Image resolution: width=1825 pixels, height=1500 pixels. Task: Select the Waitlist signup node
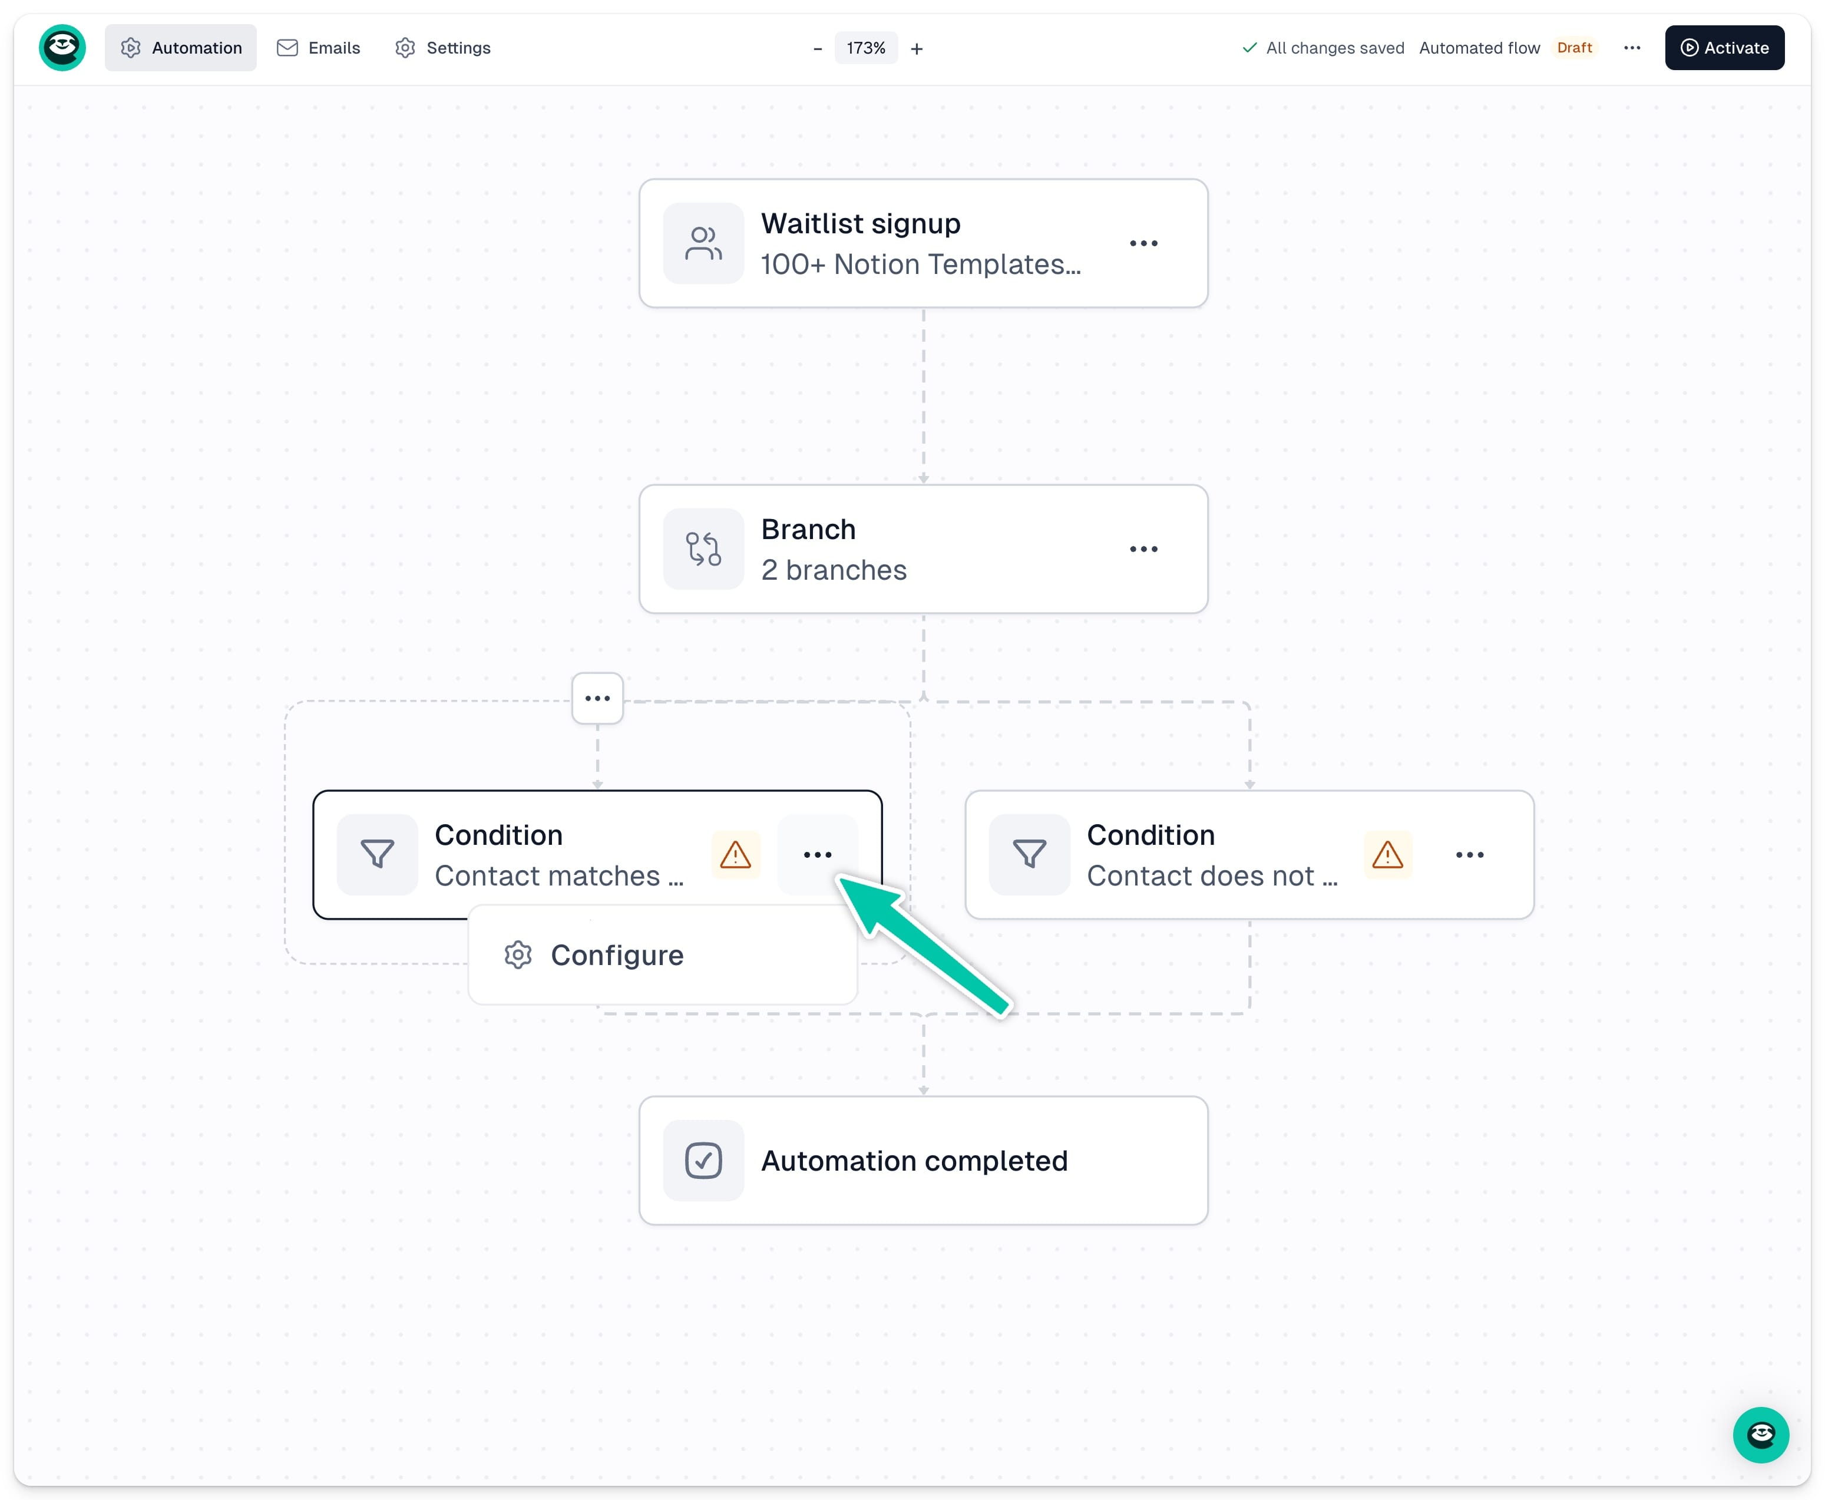(x=923, y=244)
